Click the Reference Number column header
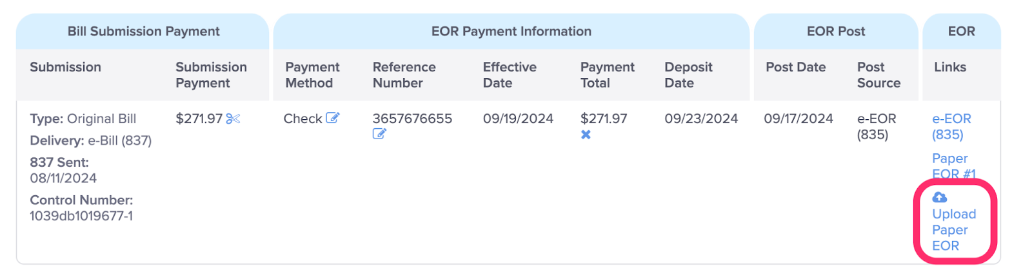The width and height of the screenshot is (1032, 277). (x=404, y=75)
